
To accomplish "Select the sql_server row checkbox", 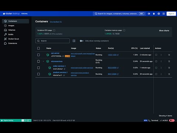I will [38, 55].
